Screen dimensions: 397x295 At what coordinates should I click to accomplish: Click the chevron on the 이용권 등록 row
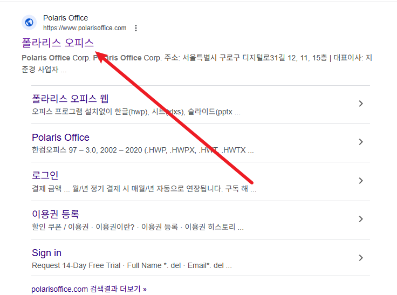(361, 219)
